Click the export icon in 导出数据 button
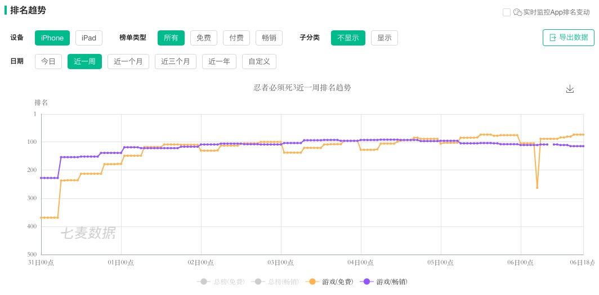The width and height of the screenshot is (599, 295). (x=552, y=38)
